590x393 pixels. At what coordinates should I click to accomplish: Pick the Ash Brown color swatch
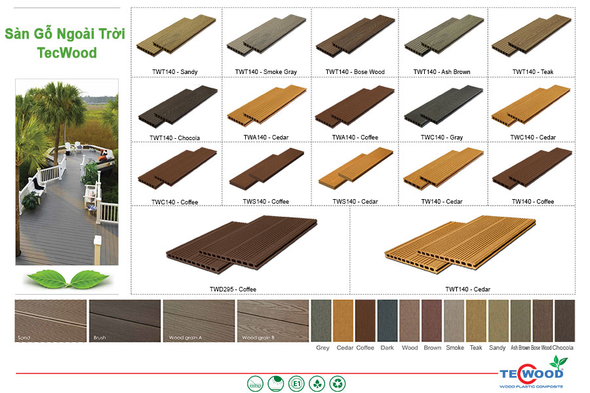tap(521, 321)
